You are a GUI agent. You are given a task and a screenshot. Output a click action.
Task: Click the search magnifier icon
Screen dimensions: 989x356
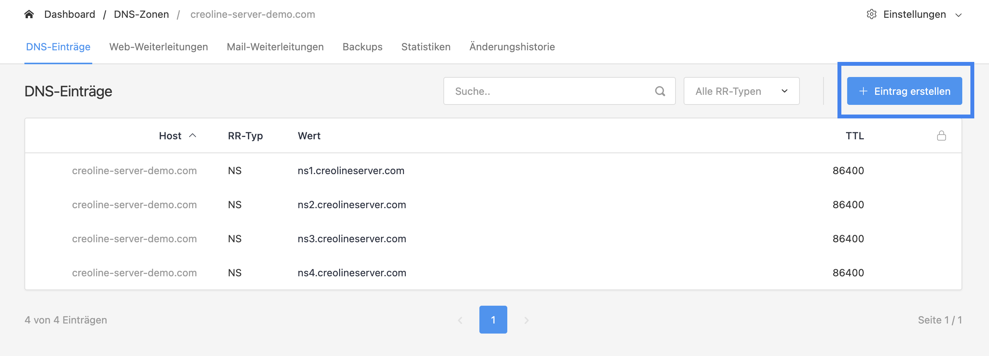(660, 91)
